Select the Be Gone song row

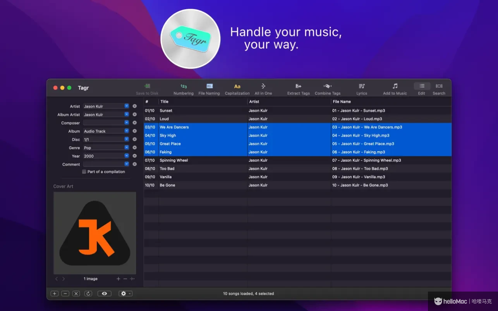pyautogui.click(x=297, y=185)
